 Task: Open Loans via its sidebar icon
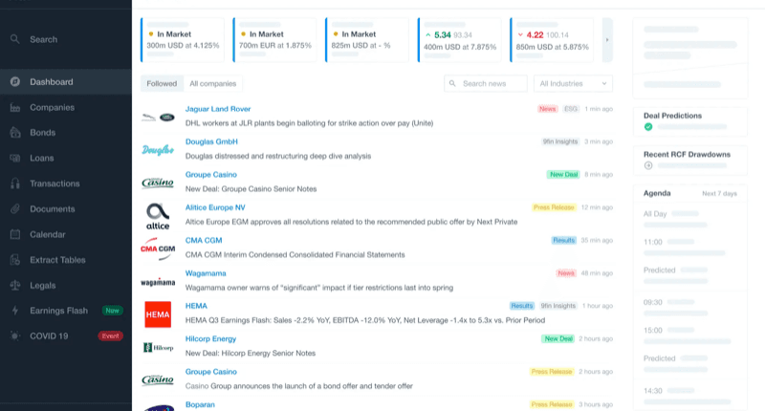pos(15,158)
